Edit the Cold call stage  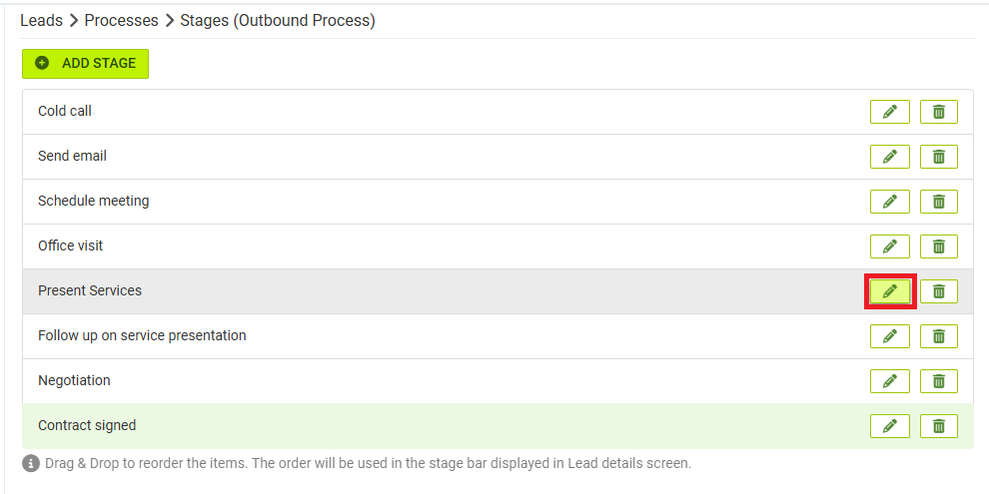tap(890, 112)
